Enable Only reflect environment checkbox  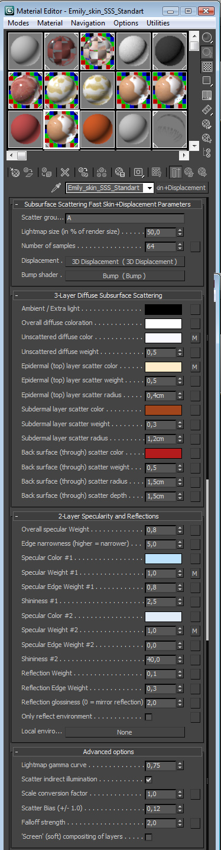click(x=148, y=717)
